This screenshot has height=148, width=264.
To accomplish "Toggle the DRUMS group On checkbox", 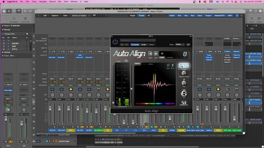I will (x=8, y=44).
